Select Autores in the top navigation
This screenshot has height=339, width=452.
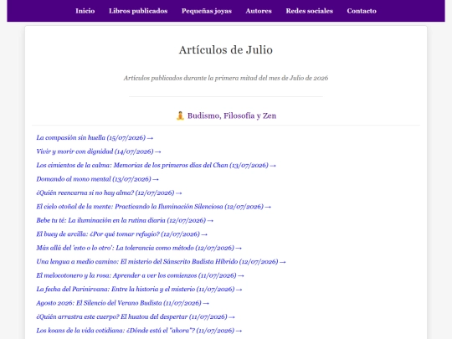(x=259, y=11)
